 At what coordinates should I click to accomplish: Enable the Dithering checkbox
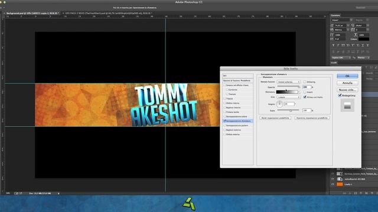coord(305,82)
